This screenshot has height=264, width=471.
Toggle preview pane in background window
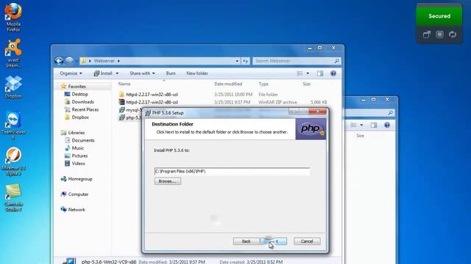(x=374, y=125)
